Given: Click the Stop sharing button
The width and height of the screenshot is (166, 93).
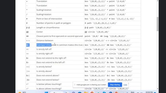Looking at the screenshot, I should pyautogui.click(x=115, y=85).
